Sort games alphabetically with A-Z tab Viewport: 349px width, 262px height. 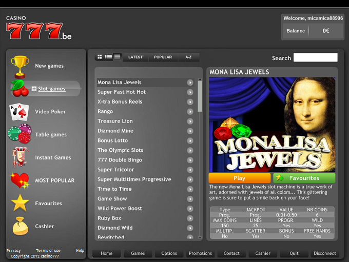coord(188,57)
